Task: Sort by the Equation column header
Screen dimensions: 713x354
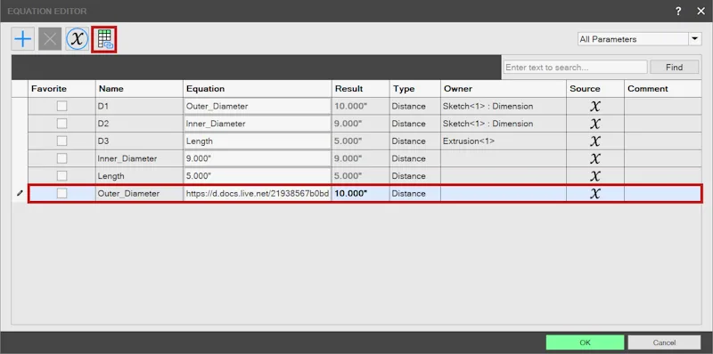Action: 258,89
